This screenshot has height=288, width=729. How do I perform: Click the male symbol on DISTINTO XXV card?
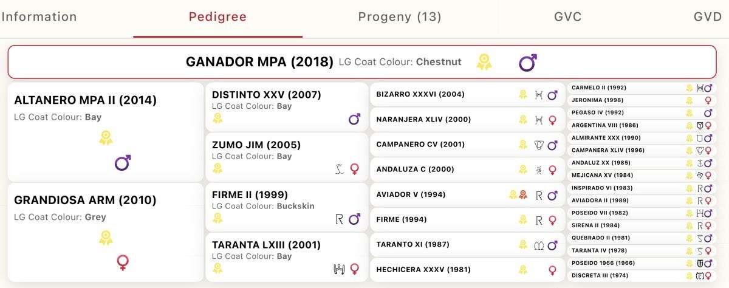354,119
